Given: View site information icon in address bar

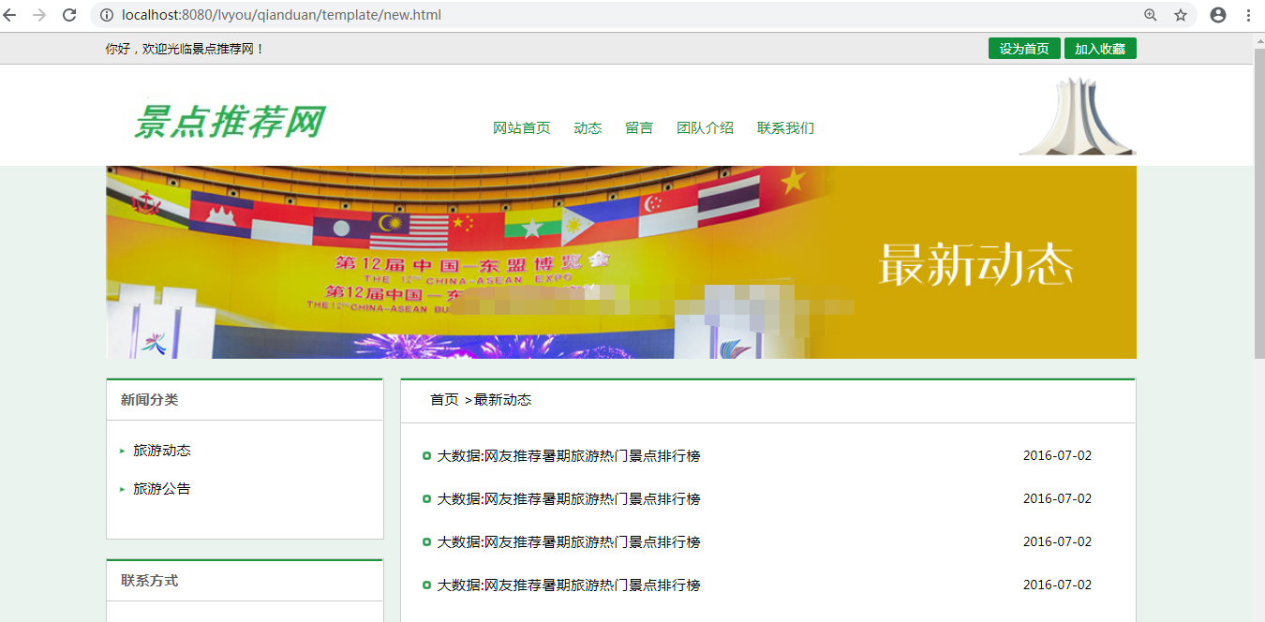Looking at the screenshot, I should tap(106, 15).
